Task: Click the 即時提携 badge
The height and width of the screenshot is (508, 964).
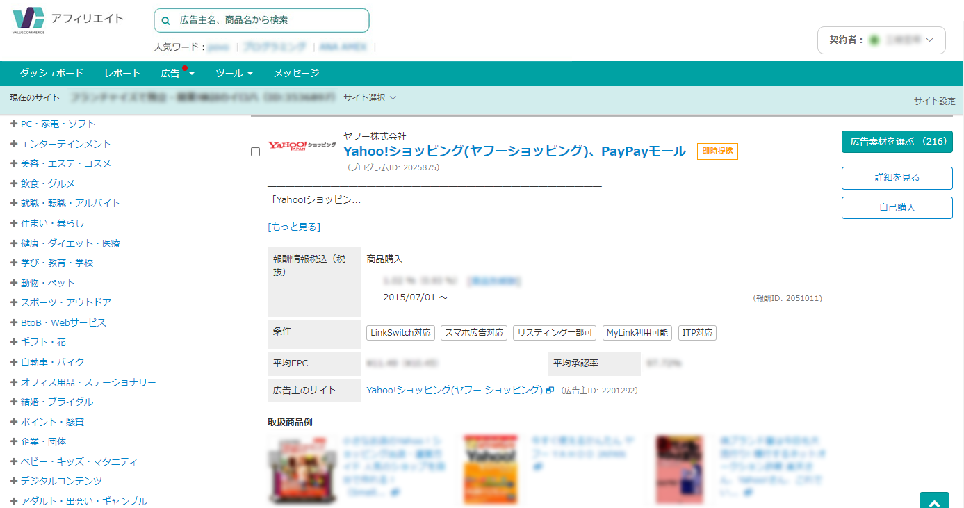Action: 717,151
